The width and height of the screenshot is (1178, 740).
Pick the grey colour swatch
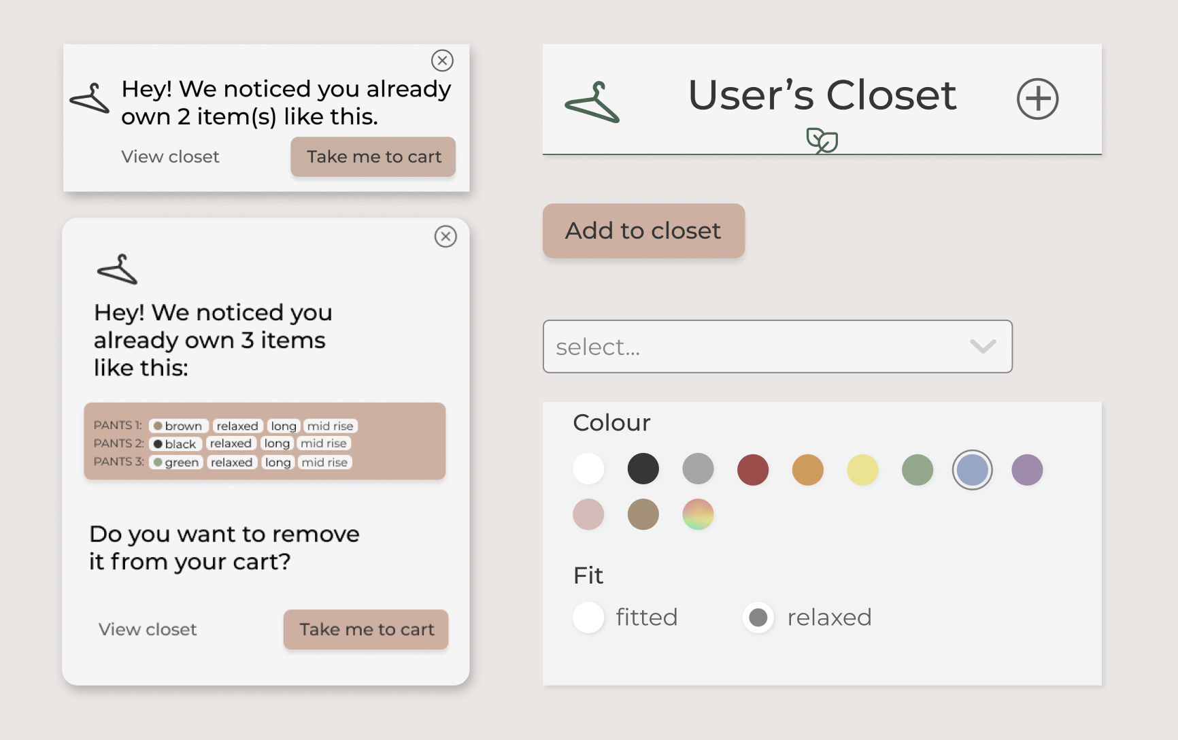click(698, 469)
